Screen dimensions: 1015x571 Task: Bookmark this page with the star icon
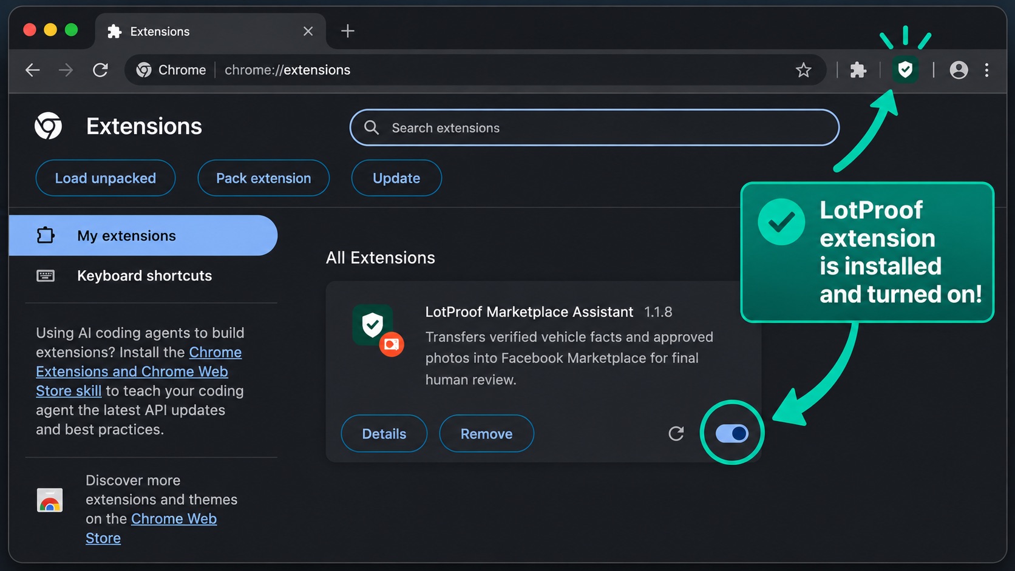[x=803, y=70]
